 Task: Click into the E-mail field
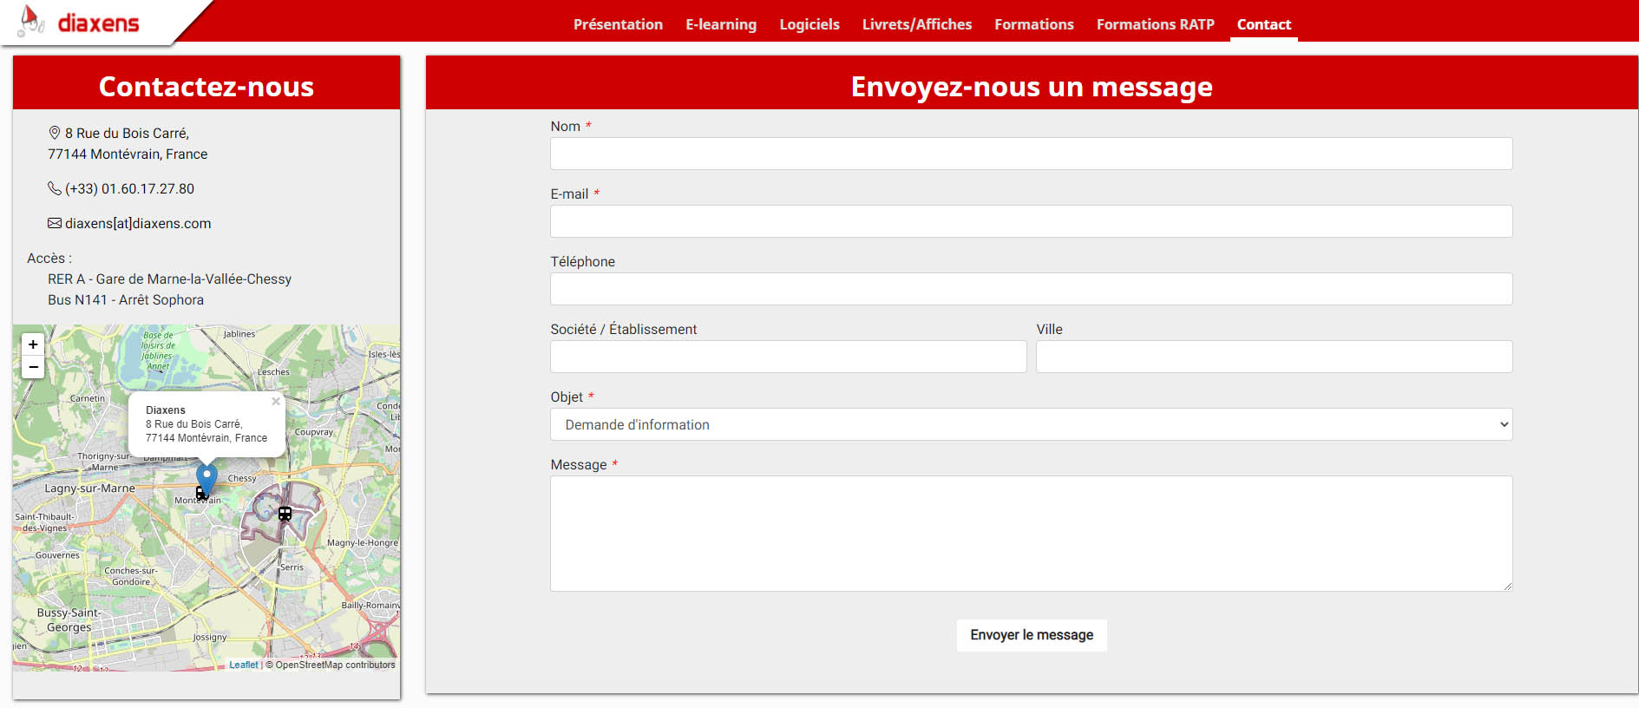(x=1031, y=221)
